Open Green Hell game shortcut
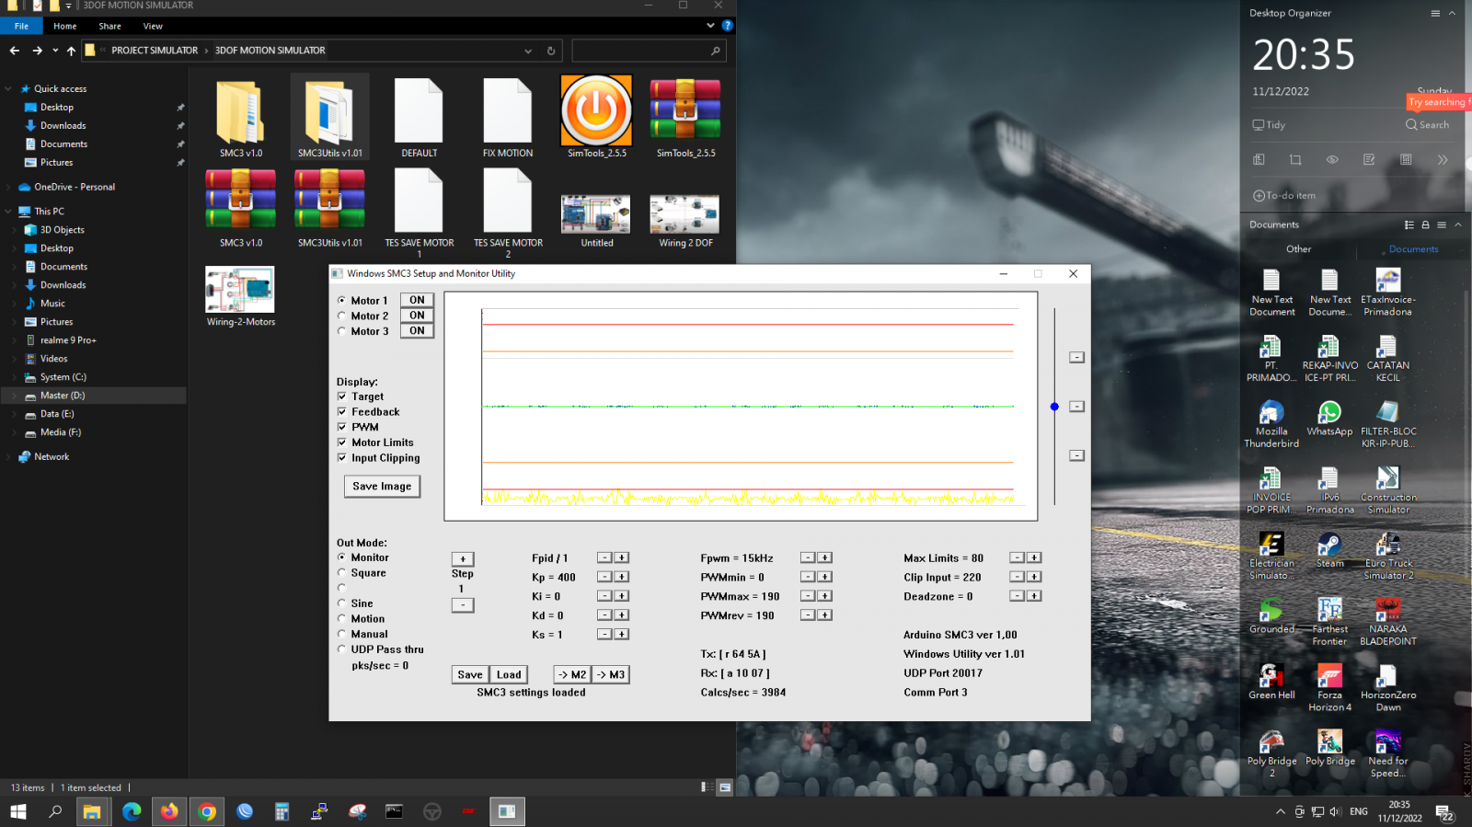 (x=1271, y=682)
